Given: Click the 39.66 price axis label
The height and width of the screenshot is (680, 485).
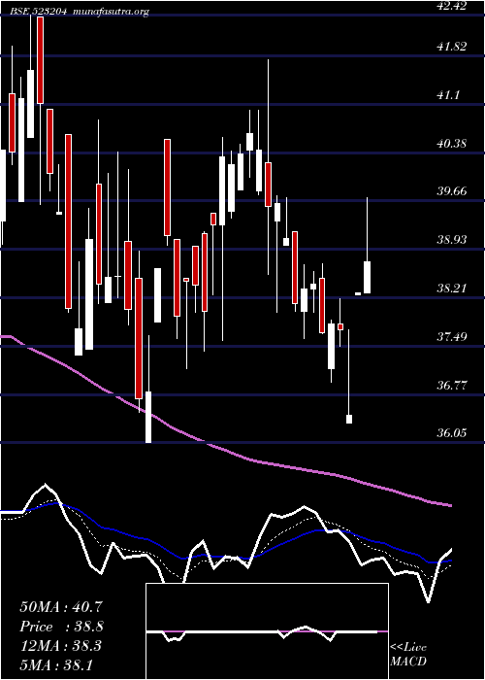Looking at the screenshot, I should click(451, 191).
